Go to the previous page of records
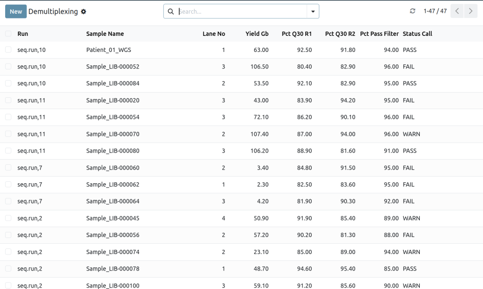The width and height of the screenshot is (483, 289). point(456,11)
